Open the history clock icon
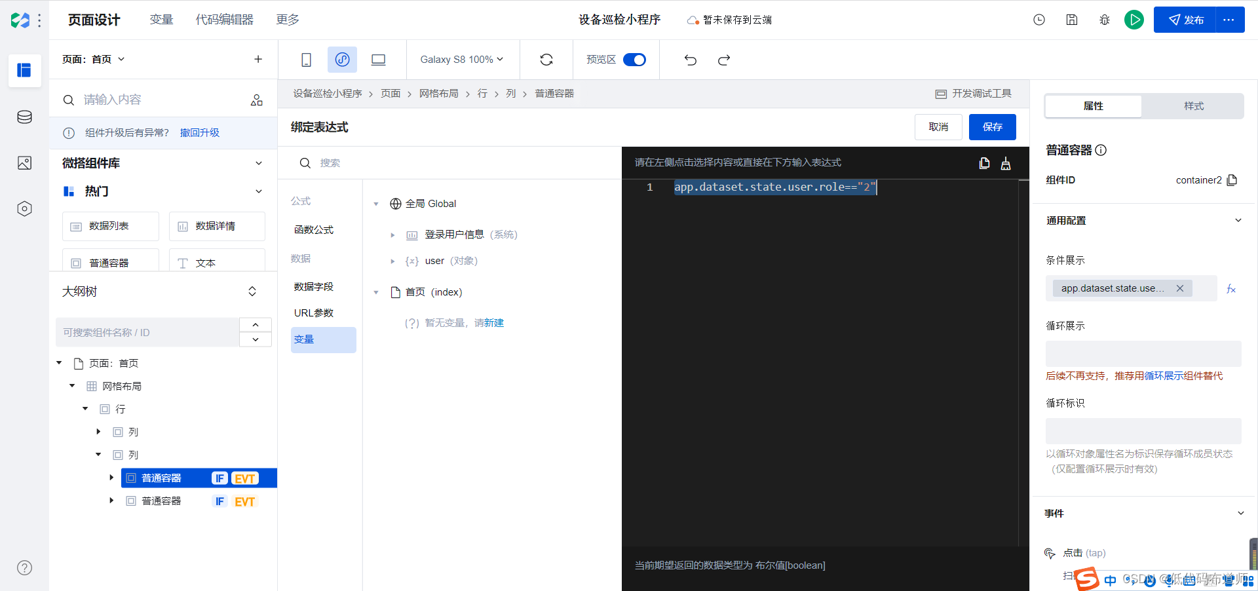This screenshot has width=1258, height=591. point(1039,20)
